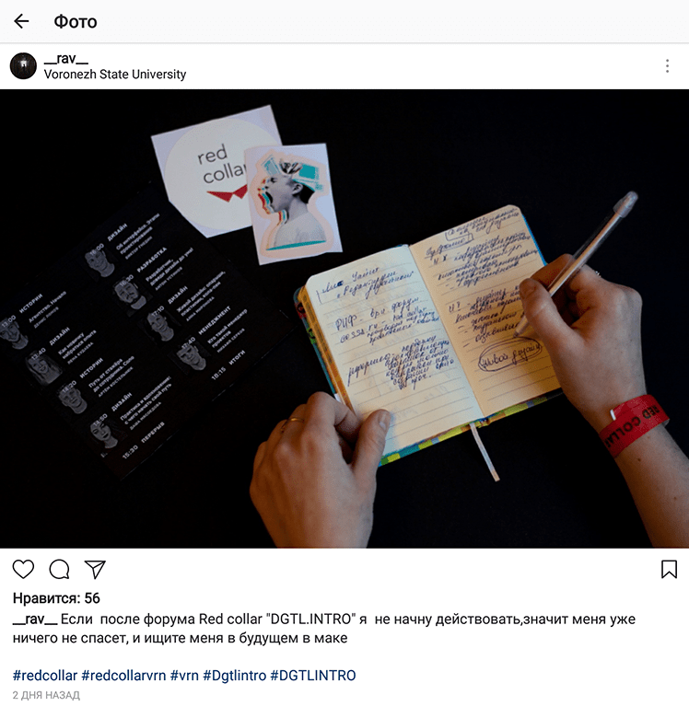This screenshot has height=718, width=689.
Task: Open the #DGTLINTRO uppercase hashtag
Action: coord(313,676)
